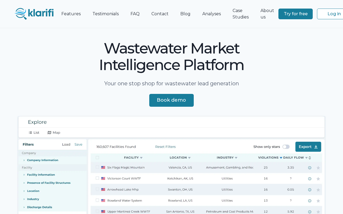Sort by Daily Flow arrows
Image resolution: width=343 pixels, height=214 pixels.
pos(310,158)
